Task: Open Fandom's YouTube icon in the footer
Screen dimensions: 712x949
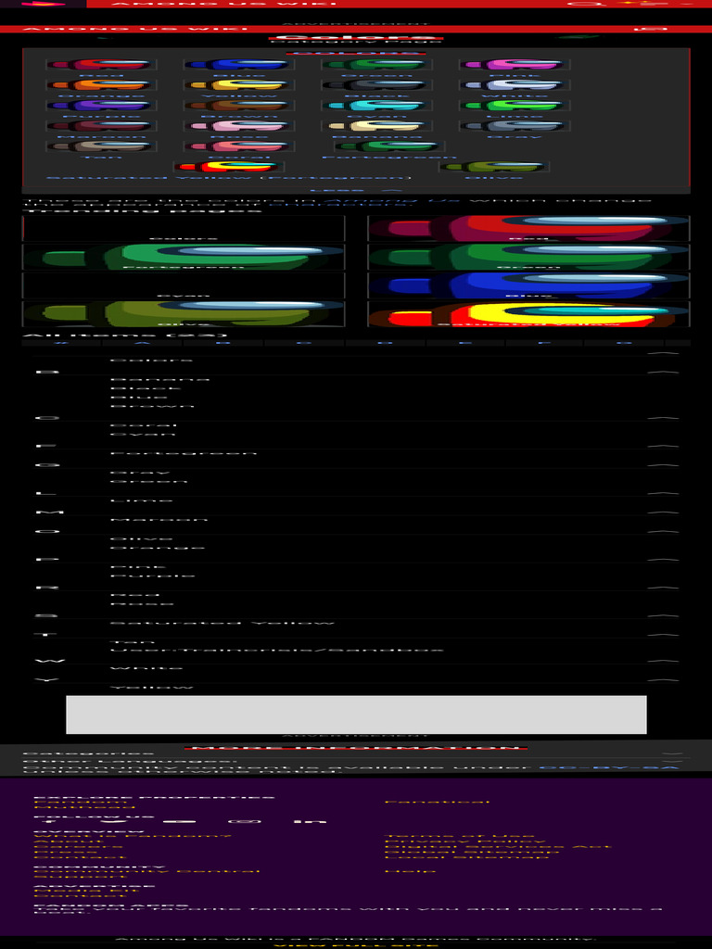Action: pyautogui.click(x=179, y=821)
